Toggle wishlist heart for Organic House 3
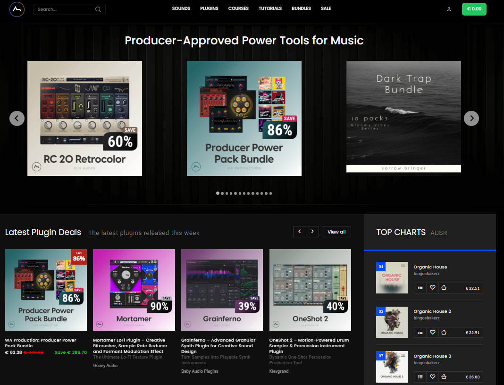504x385 pixels. (x=432, y=377)
